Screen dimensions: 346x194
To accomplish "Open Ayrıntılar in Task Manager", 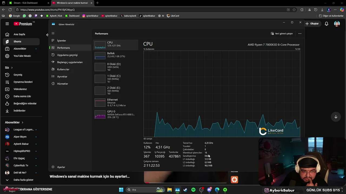I will pos(70,77).
